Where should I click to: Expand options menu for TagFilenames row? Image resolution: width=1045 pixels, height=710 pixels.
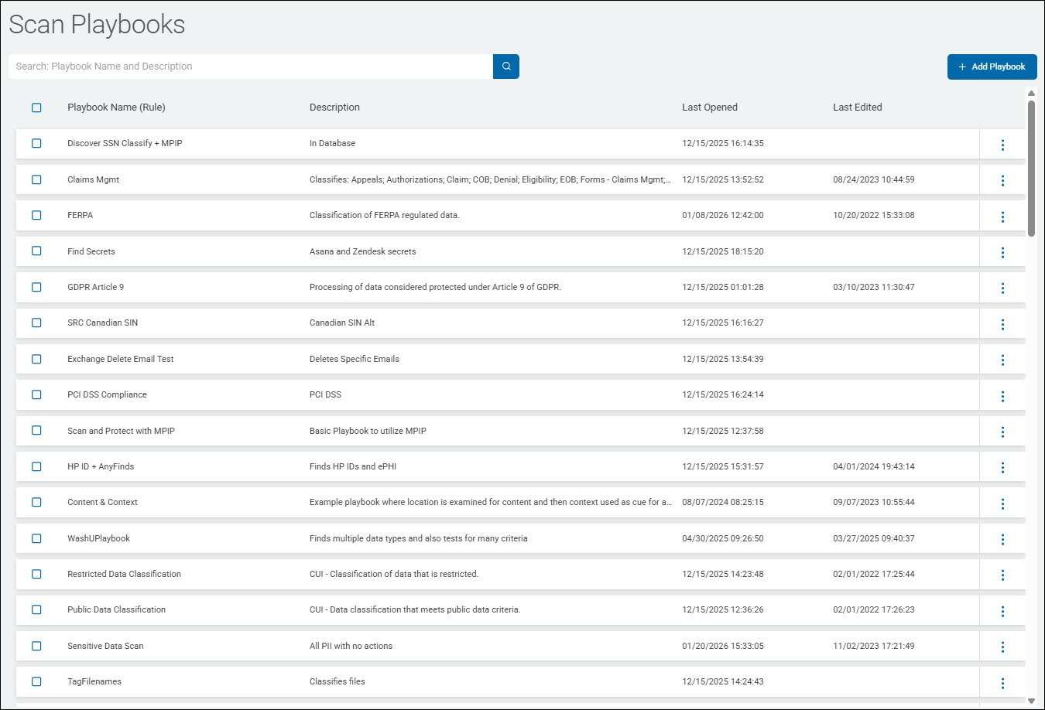coord(1002,683)
